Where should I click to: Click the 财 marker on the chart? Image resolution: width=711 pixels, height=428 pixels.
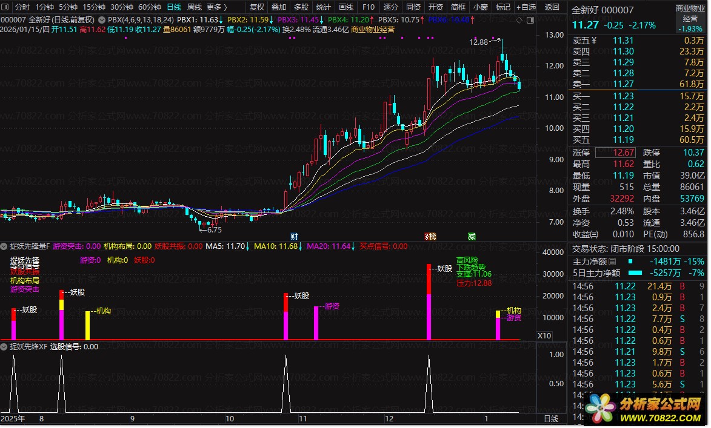click(x=295, y=237)
